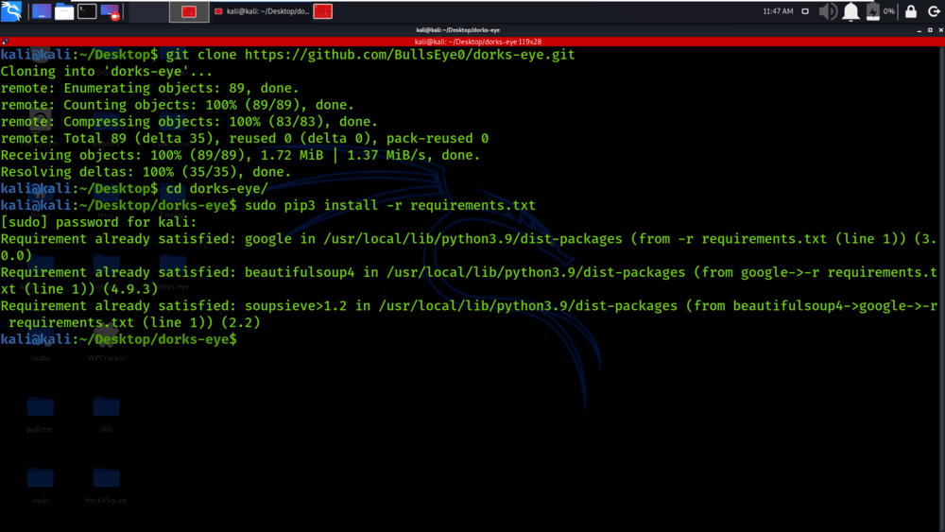This screenshot has width=945, height=532.
Task: Close the terminal window
Action: tap(941, 30)
